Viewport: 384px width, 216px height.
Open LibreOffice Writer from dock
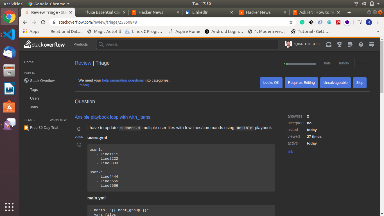9,89
